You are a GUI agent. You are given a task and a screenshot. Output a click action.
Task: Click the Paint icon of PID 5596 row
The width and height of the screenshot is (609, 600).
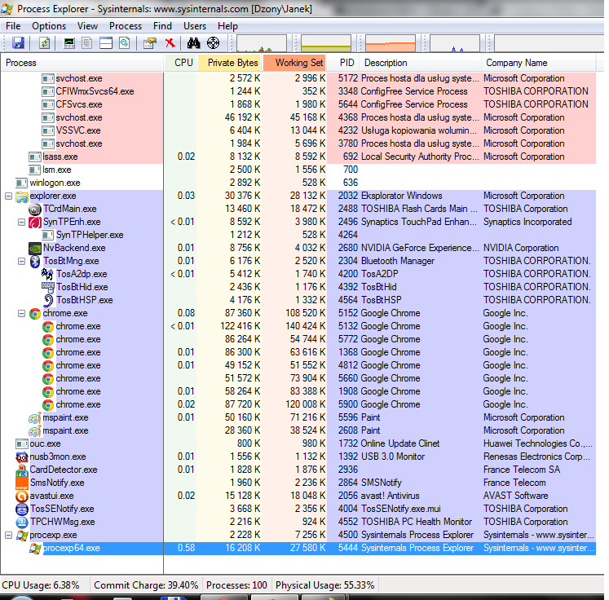[x=35, y=418]
